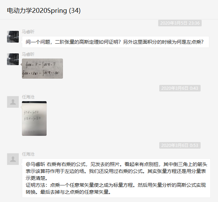Click sender name 任海沧 above the long reply
The width and height of the screenshot is (218, 202).
28,154
